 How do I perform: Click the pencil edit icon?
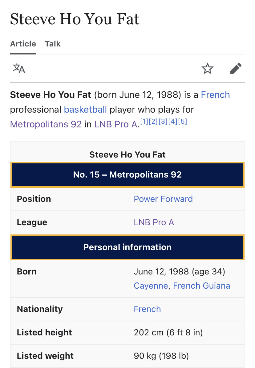pyautogui.click(x=236, y=68)
